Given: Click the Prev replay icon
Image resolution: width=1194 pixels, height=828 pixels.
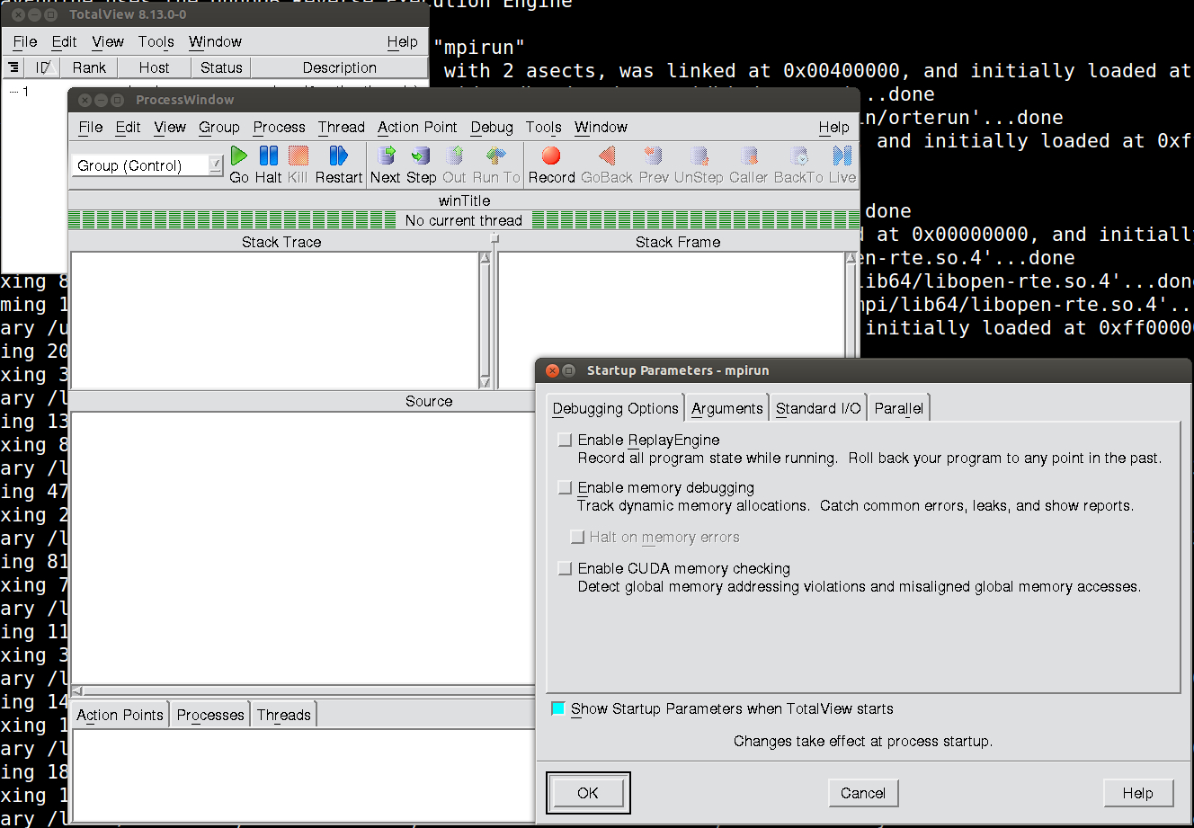Looking at the screenshot, I should (x=654, y=156).
